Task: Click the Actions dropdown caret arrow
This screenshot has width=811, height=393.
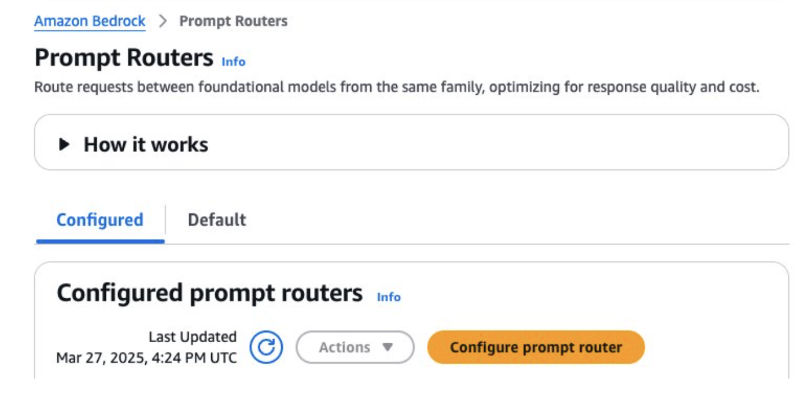Action: click(x=388, y=347)
